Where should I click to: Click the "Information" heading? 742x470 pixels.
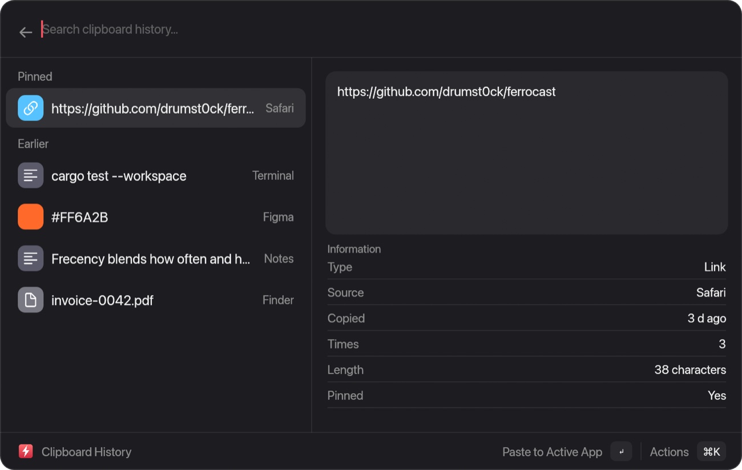(x=354, y=249)
